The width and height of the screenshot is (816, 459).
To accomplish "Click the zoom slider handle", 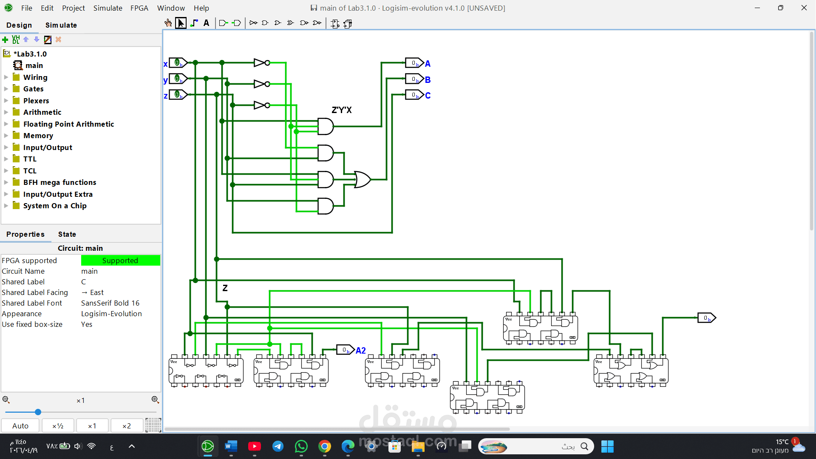I will pyautogui.click(x=38, y=412).
